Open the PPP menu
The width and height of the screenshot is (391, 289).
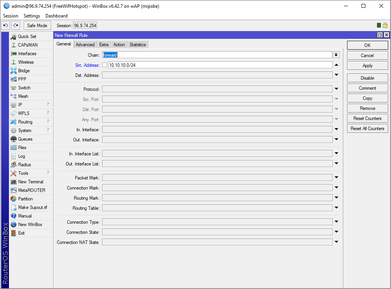(31, 79)
